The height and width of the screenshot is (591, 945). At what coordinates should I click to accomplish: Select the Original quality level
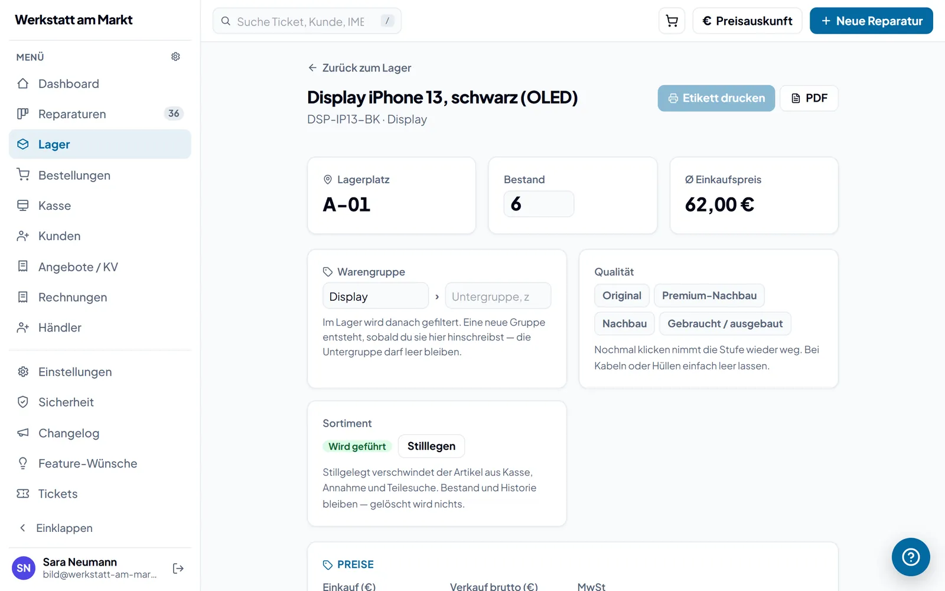coord(622,295)
